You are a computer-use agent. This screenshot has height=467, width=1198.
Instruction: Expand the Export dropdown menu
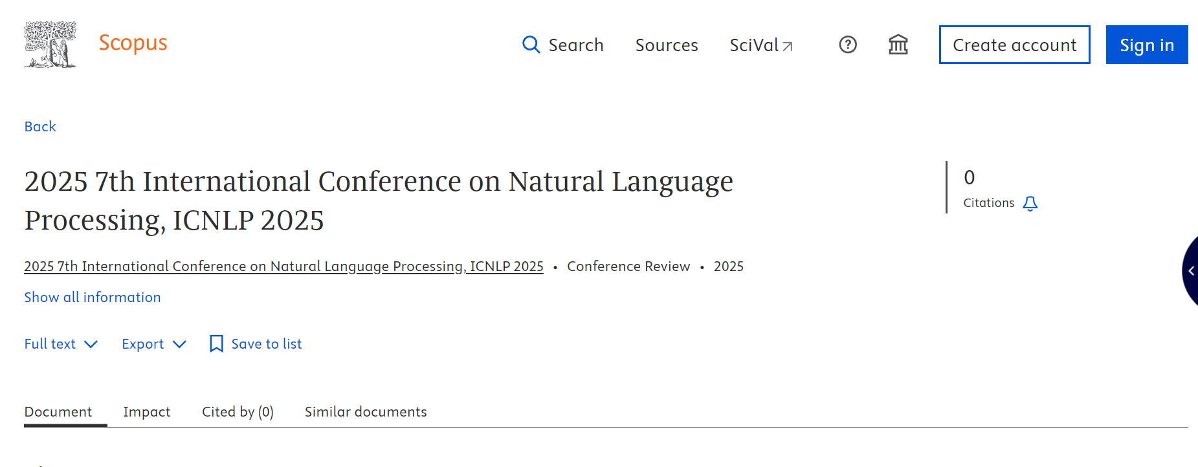pos(154,344)
